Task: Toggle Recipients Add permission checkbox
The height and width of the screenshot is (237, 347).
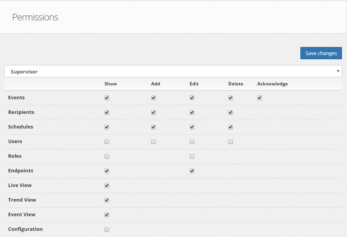Action: click(x=153, y=112)
